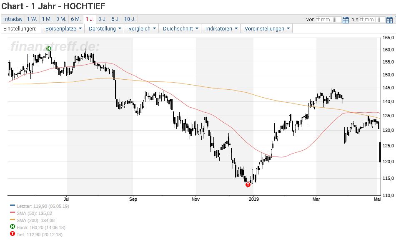Viewport: 396px width, 240px height.
Task: Click the 'Einstellungen:' label
Action: [20, 28]
